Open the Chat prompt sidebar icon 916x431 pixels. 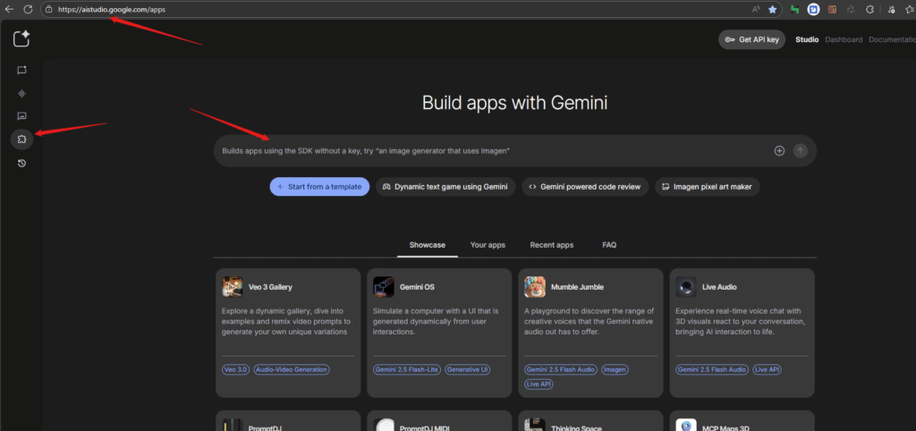[21, 70]
